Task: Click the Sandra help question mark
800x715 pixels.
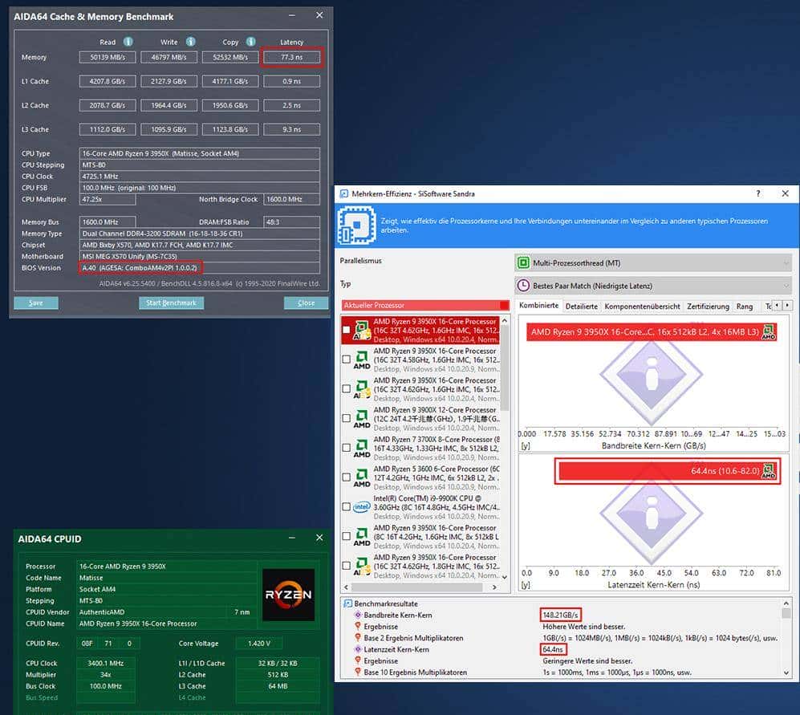Action: pyautogui.click(x=758, y=194)
